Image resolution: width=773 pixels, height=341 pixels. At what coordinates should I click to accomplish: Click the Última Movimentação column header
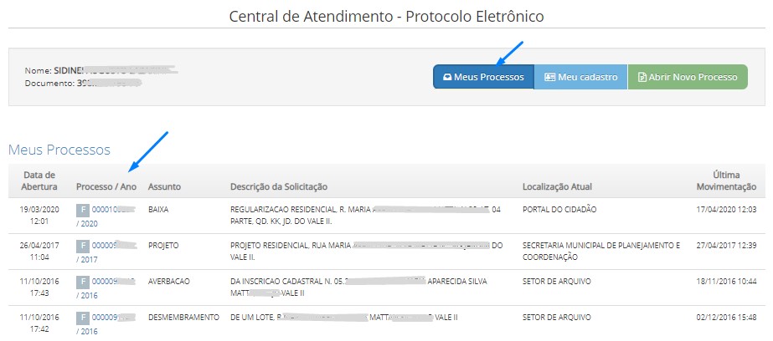725,181
